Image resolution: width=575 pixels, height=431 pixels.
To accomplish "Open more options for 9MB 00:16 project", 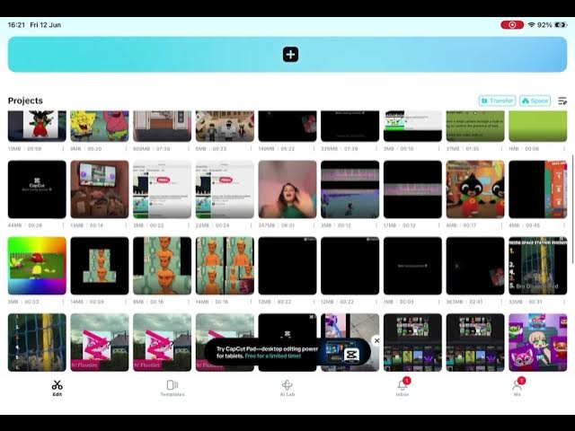I will coord(189,302).
